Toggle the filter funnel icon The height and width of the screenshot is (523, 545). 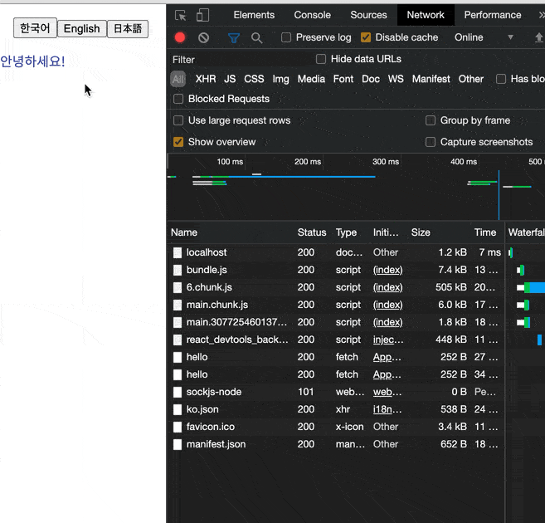click(x=234, y=37)
